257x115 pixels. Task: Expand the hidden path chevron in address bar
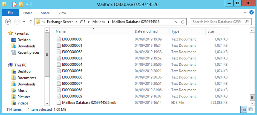tap(44, 22)
